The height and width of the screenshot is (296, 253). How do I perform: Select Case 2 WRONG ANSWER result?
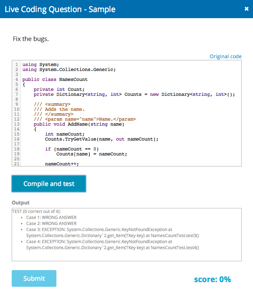pos(51,224)
